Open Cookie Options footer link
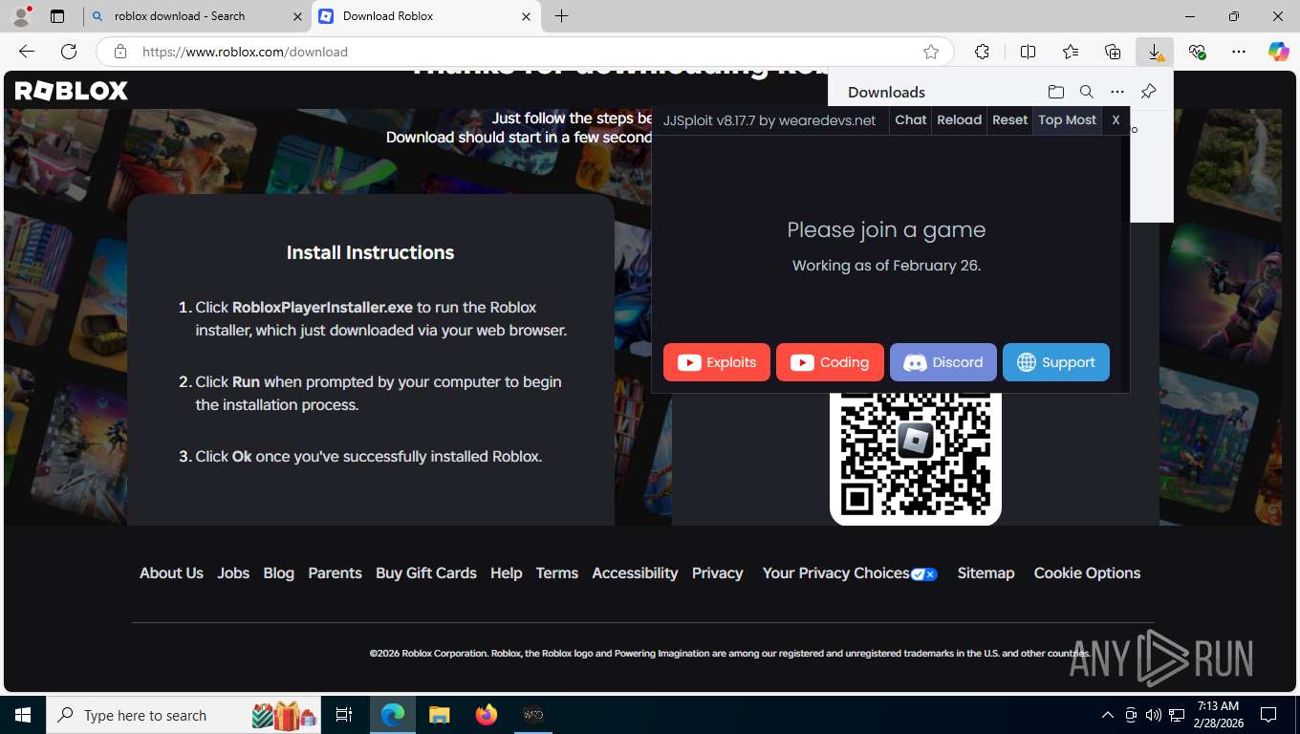The width and height of the screenshot is (1300, 734). (1087, 572)
